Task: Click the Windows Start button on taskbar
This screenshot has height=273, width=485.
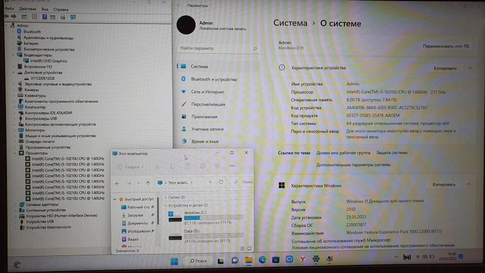Action: [x=174, y=261]
